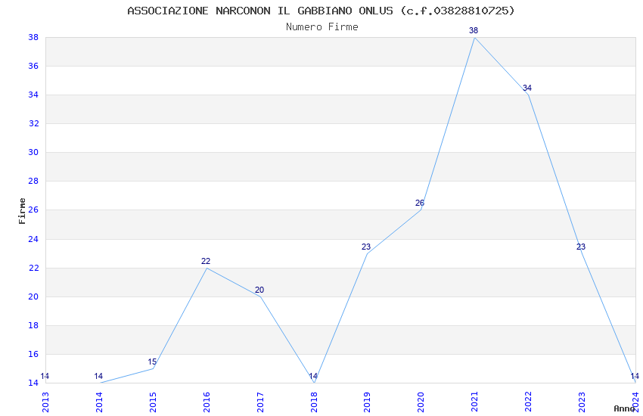
Task: Select the 2023 year axis label
Action: 582,402
